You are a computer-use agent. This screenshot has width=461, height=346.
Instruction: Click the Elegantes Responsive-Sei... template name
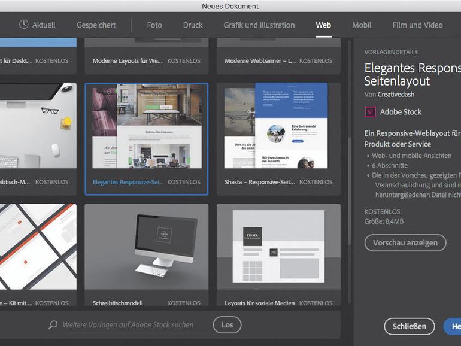pos(128,182)
